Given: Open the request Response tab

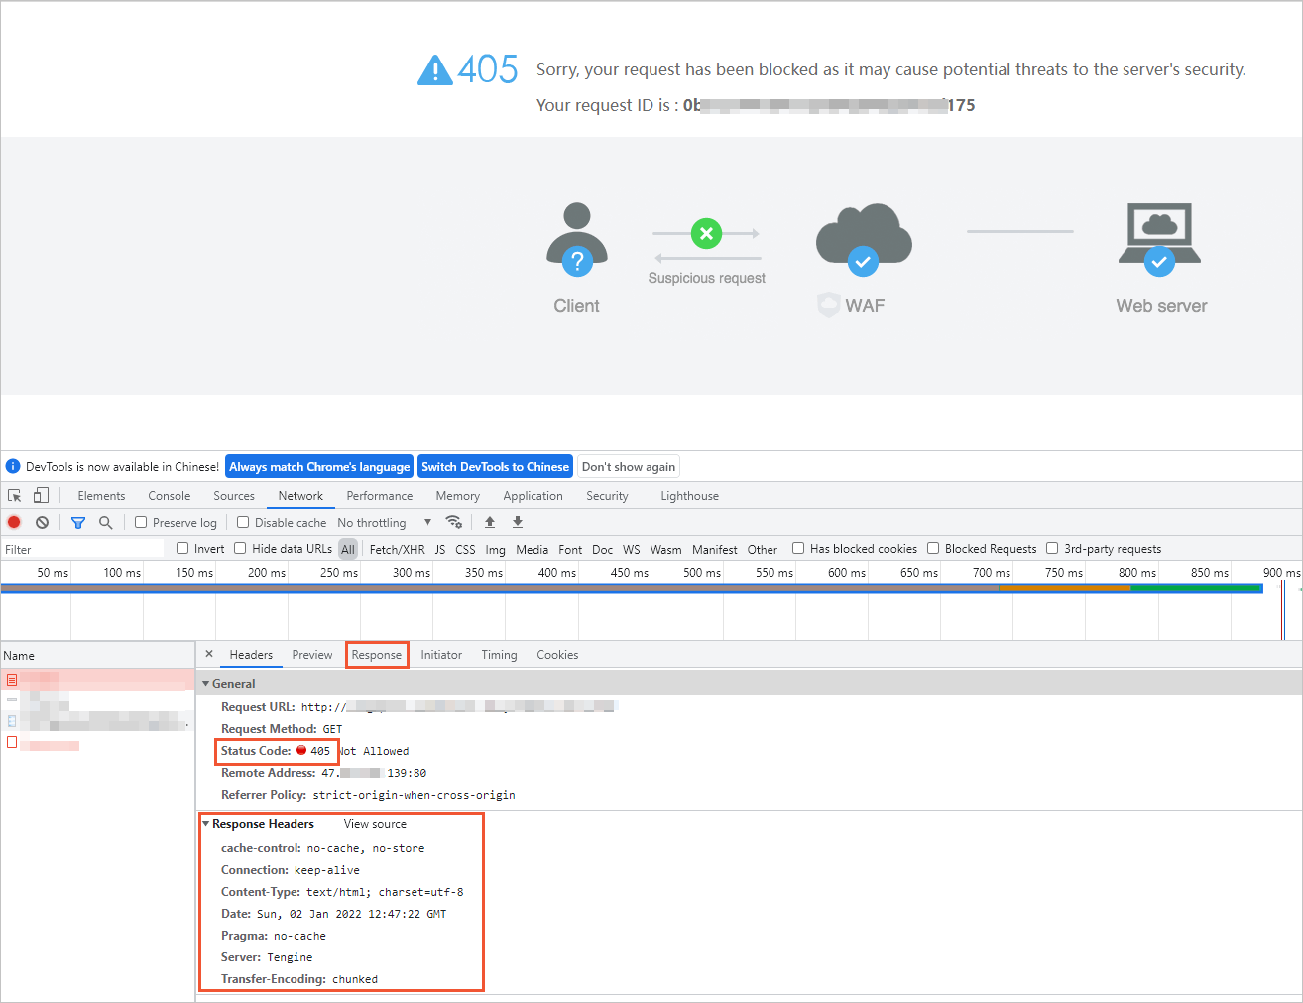Looking at the screenshot, I should (x=377, y=655).
